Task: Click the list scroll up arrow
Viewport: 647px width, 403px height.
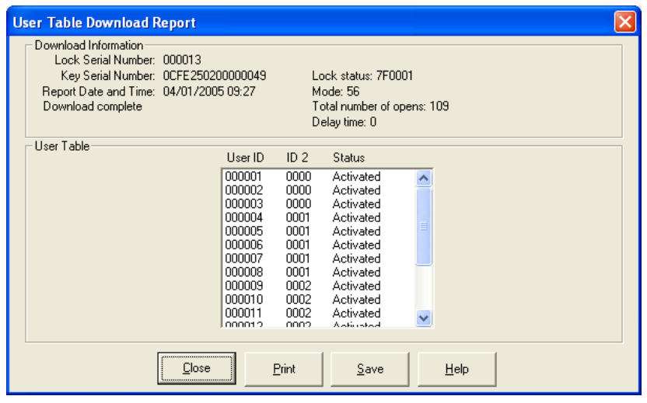Action: coord(424,178)
